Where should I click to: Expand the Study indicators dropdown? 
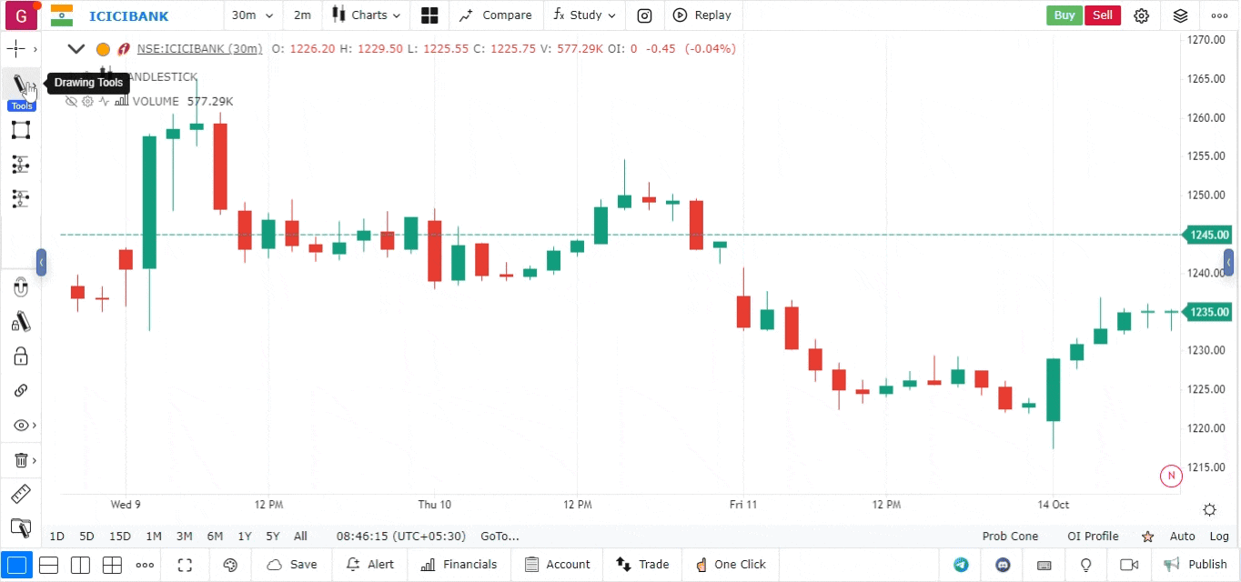coord(585,15)
